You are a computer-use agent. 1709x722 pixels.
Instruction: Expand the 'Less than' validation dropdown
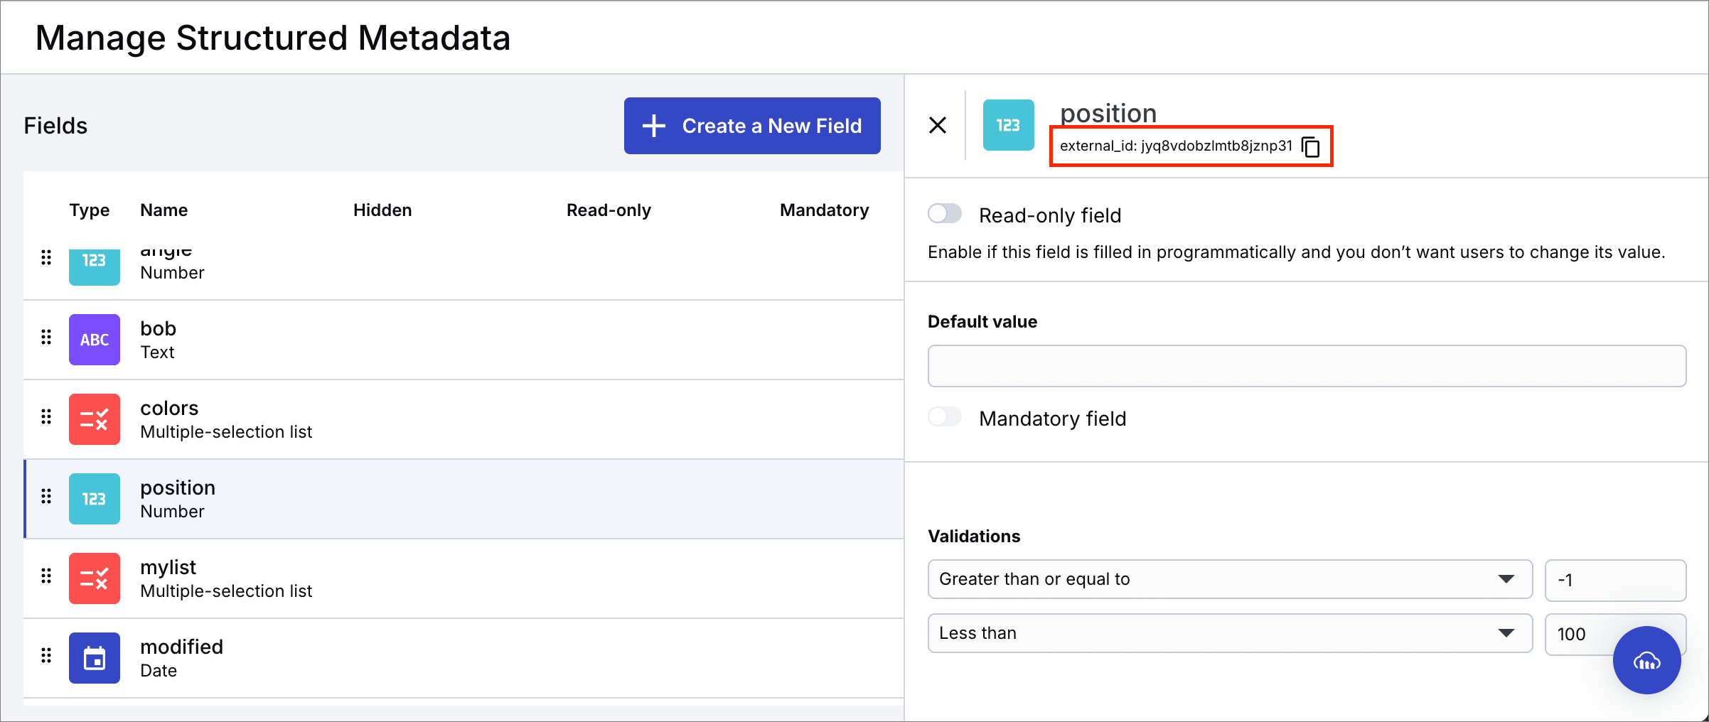(1229, 633)
